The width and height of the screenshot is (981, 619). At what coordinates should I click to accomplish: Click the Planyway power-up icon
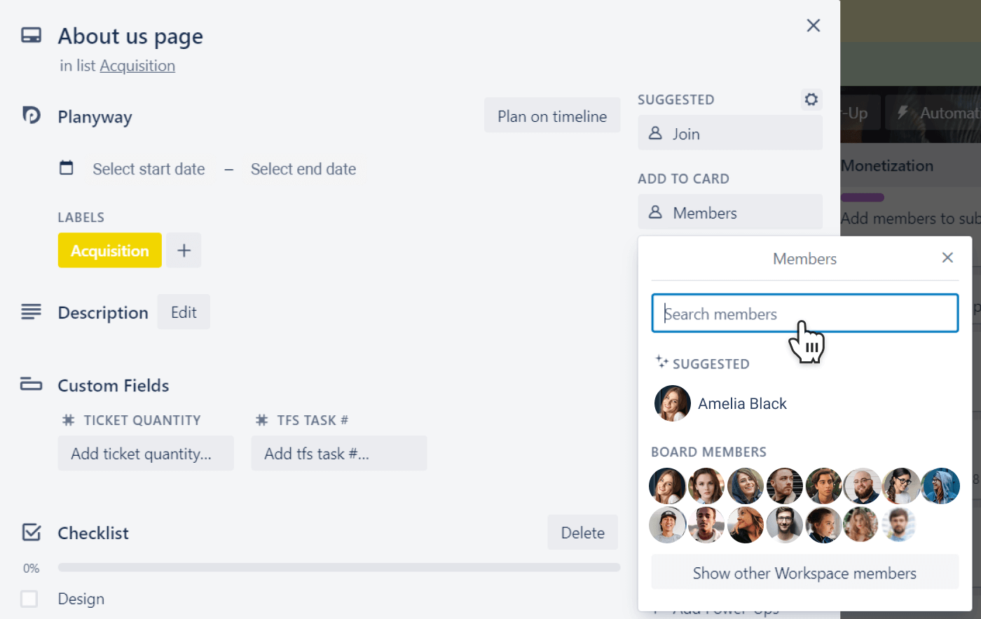pos(32,116)
